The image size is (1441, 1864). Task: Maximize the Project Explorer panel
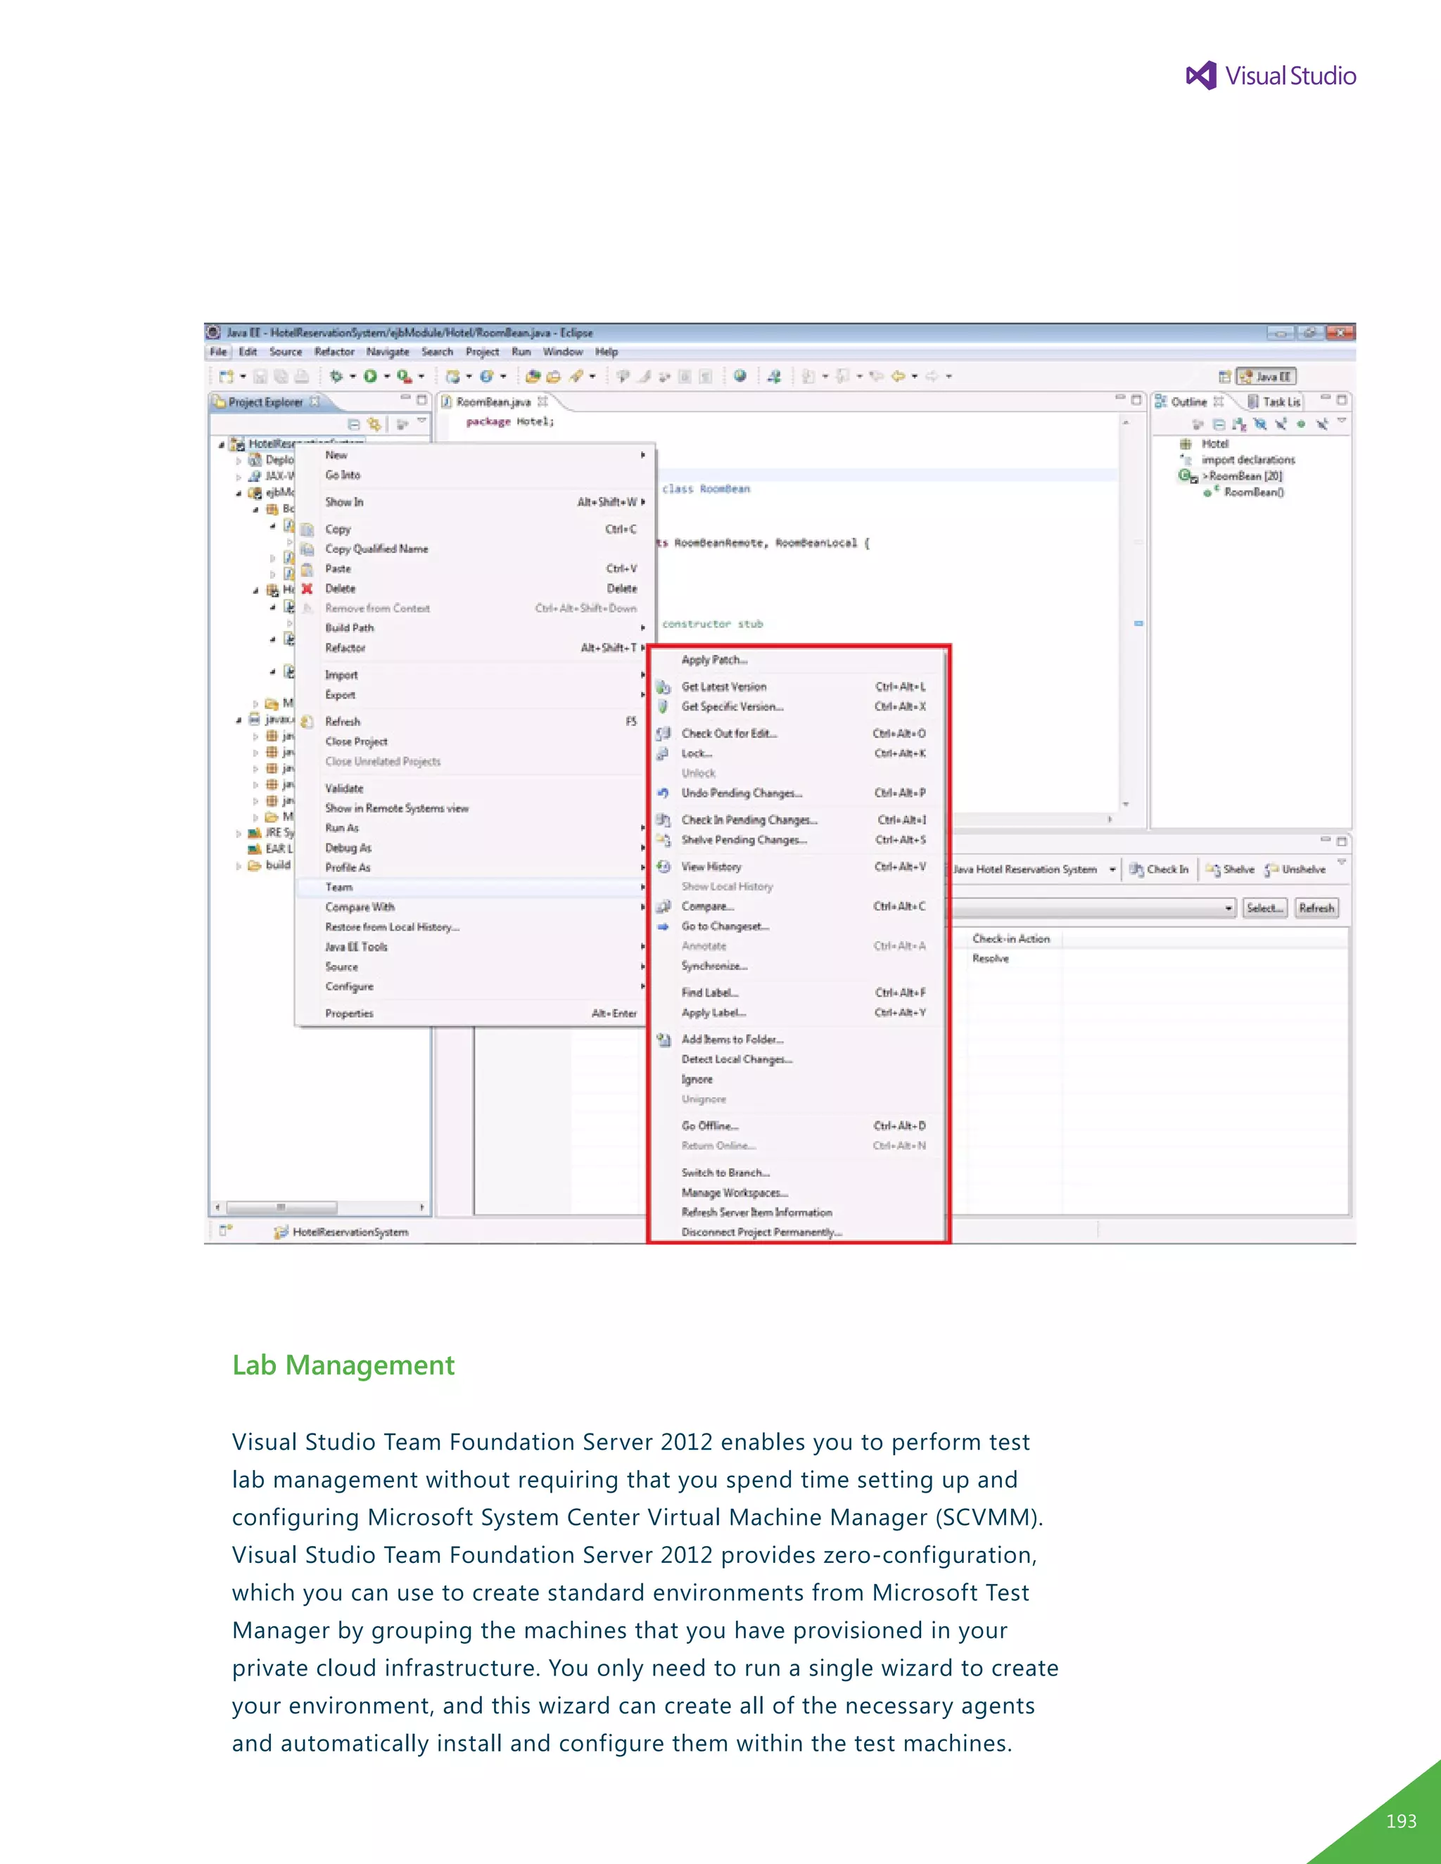pyautogui.click(x=421, y=400)
